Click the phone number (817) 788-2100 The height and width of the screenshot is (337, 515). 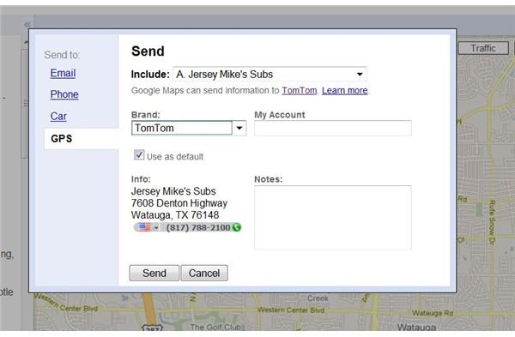(198, 227)
